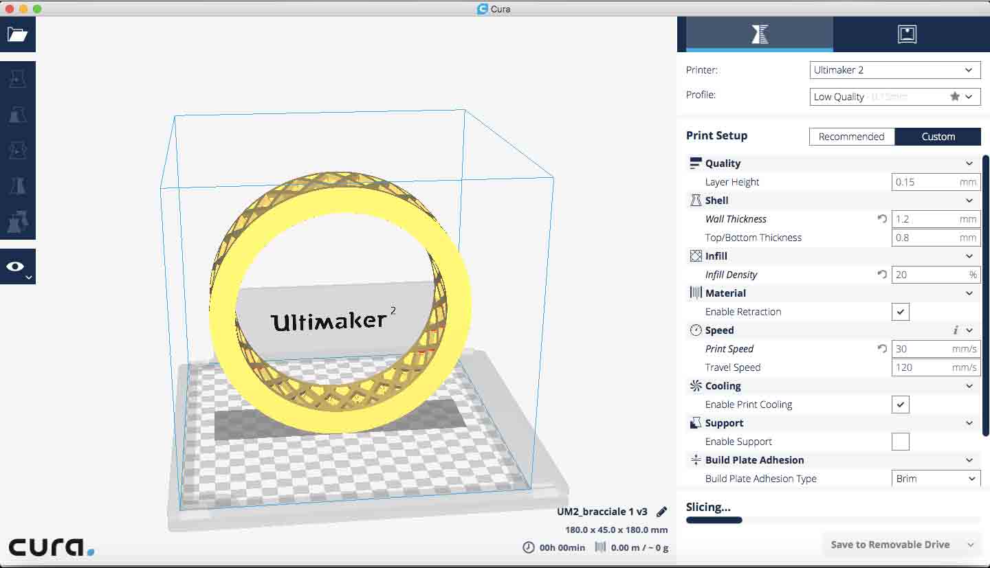Open the Profile dropdown Low Quality

tap(895, 97)
